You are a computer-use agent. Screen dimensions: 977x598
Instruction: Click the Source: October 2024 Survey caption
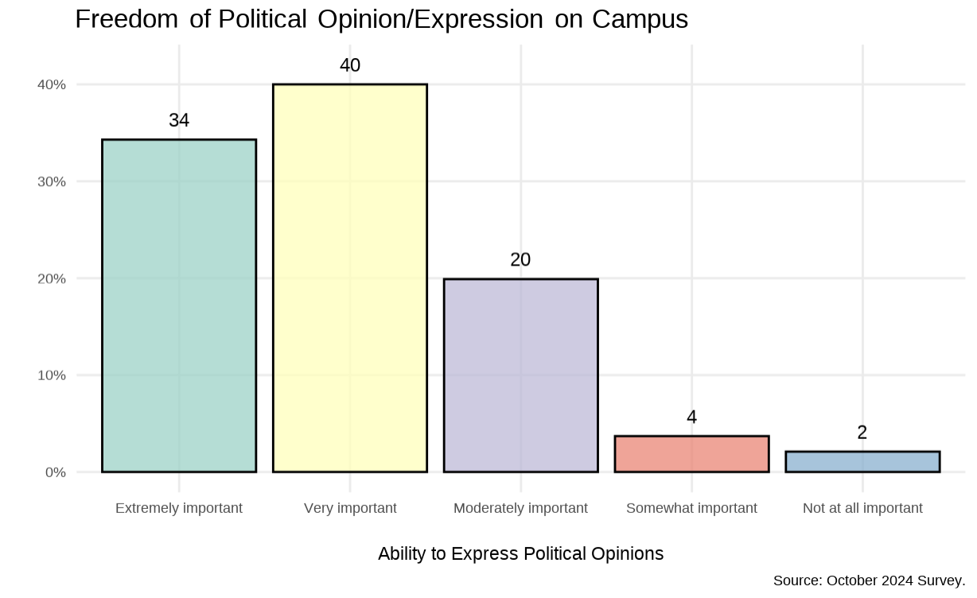869,581
